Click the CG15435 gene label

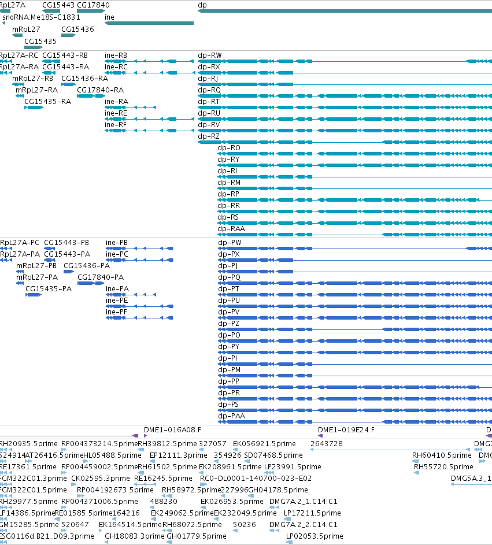(x=40, y=42)
